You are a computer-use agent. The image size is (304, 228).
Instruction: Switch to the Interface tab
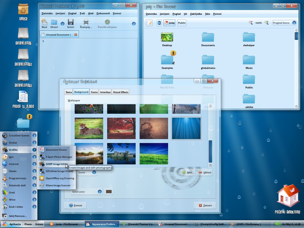(105, 92)
